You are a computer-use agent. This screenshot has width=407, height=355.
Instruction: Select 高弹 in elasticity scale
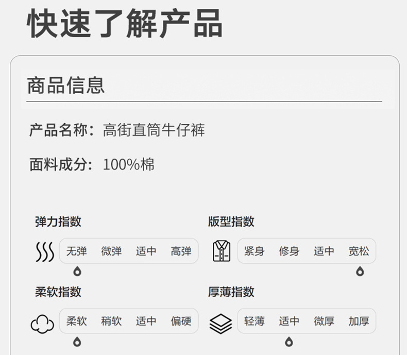[x=181, y=251]
